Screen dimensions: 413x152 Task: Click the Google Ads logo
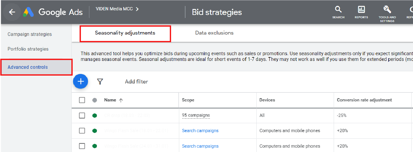28,12
